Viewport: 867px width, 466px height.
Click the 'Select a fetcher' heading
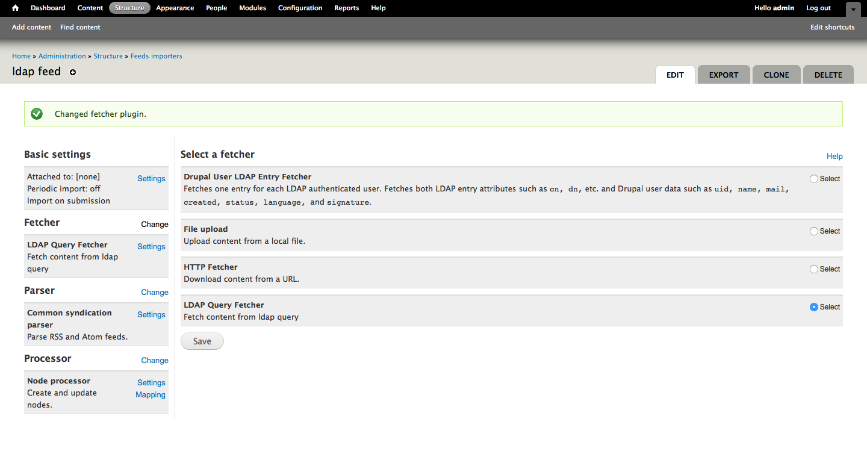[217, 154]
